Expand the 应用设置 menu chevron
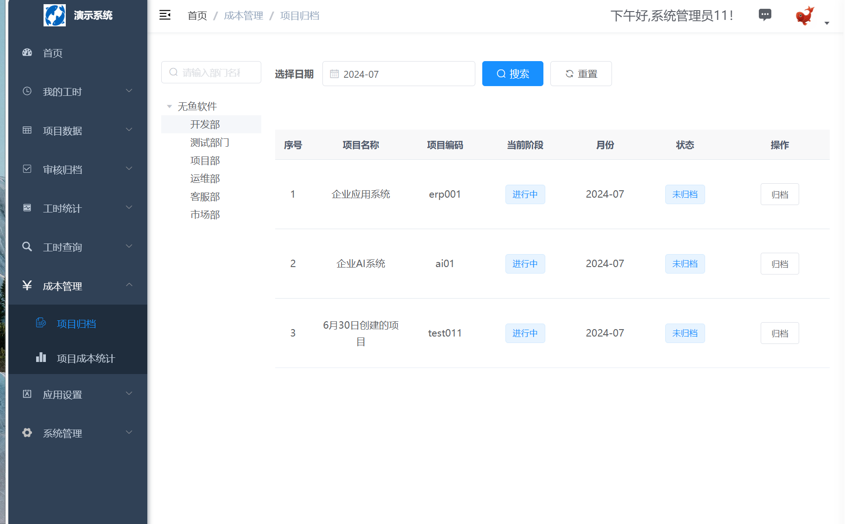The image size is (845, 524). (129, 393)
